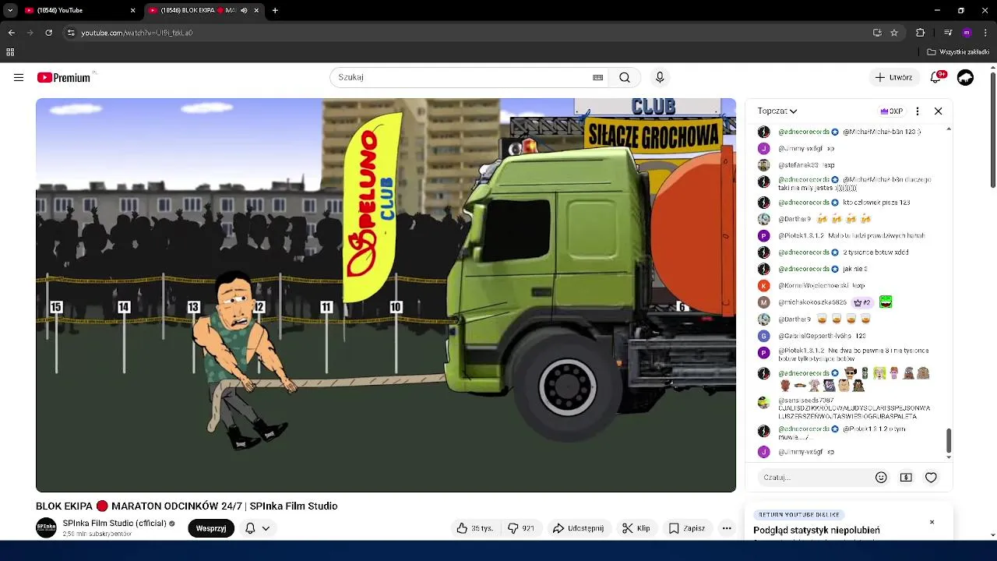Open browser extensions puzzle icon
Image resolution: width=997 pixels, height=561 pixels.
click(920, 33)
